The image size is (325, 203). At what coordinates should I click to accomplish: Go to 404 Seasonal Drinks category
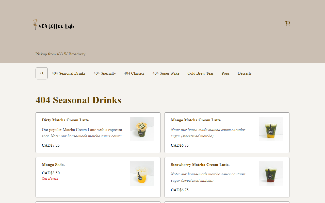click(x=69, y=73)
